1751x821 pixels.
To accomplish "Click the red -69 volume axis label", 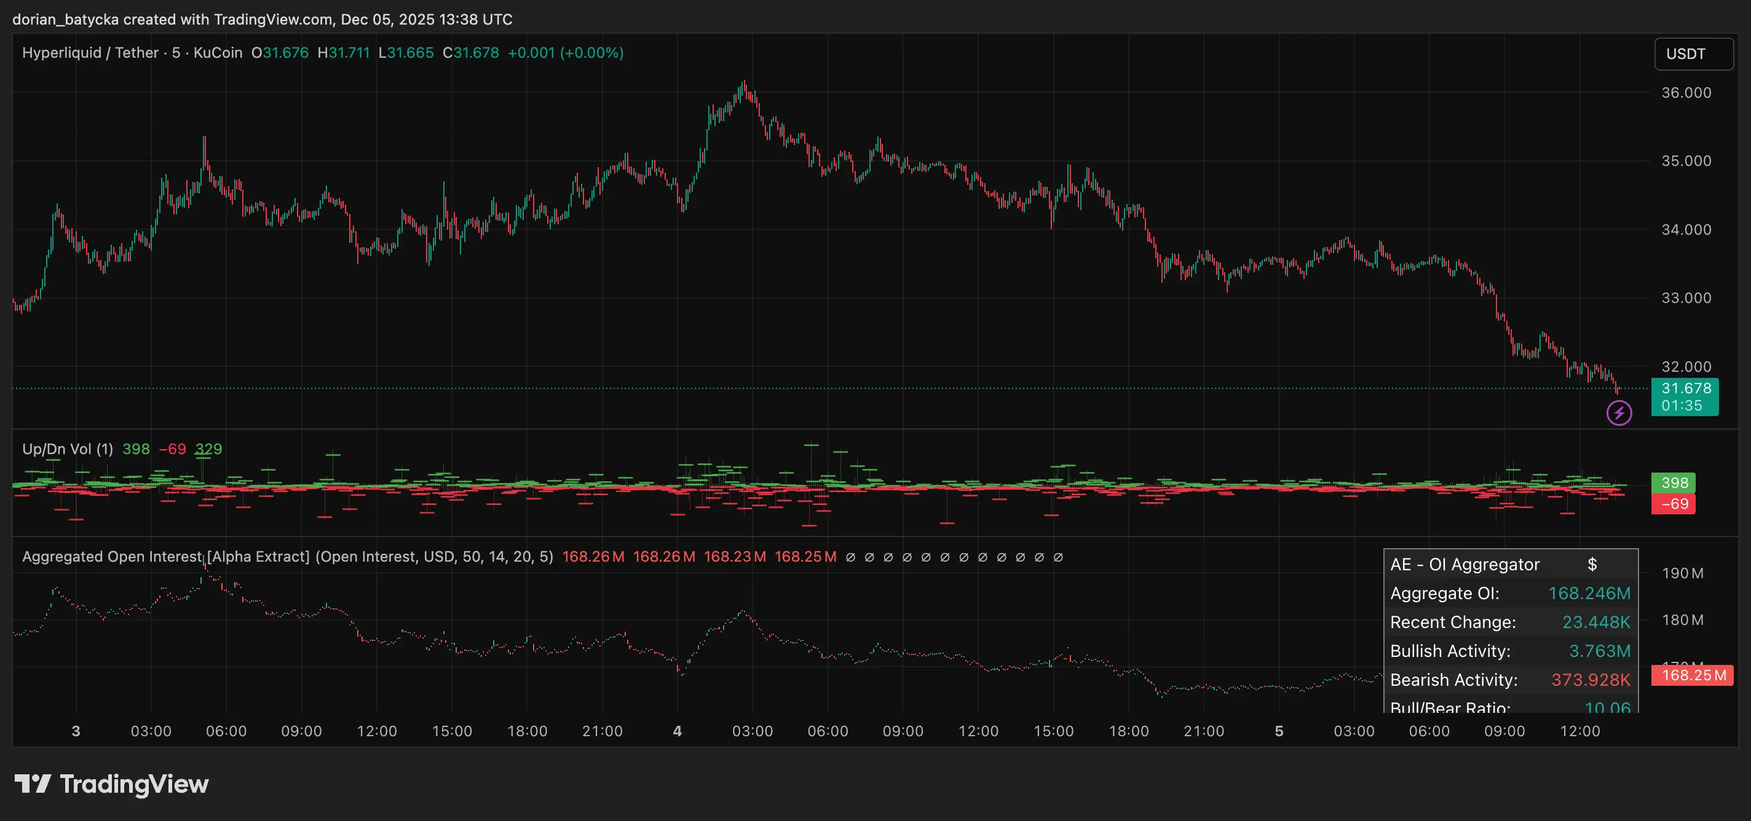I will [1674, 504].
